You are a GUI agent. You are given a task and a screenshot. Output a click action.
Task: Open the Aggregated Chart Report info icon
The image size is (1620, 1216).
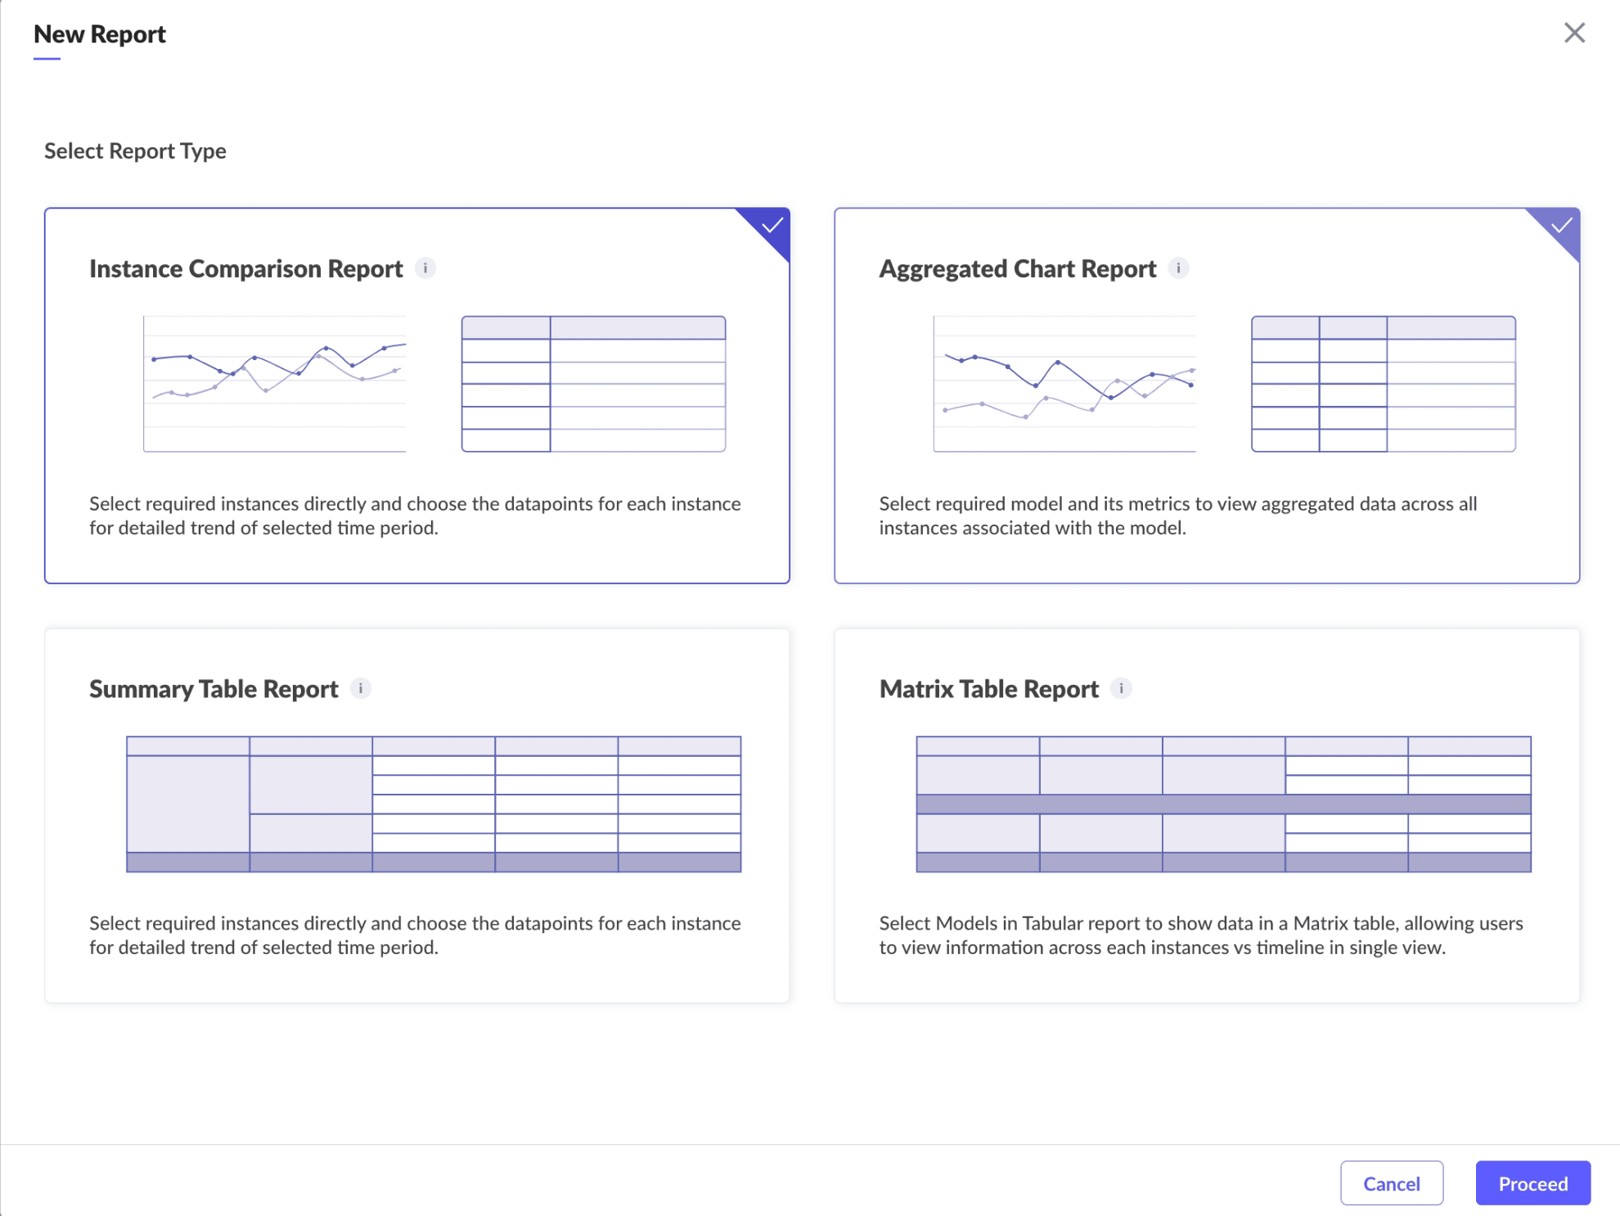pyautogui.click(x=1178, y=268)
